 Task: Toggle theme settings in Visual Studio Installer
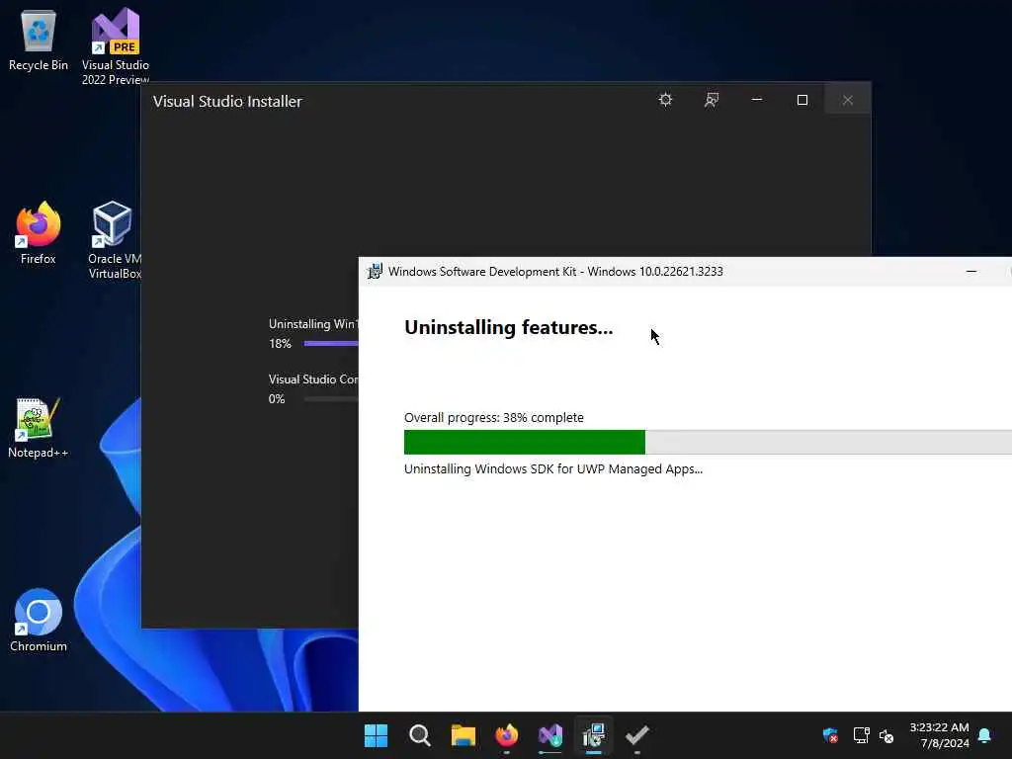(x=665, y=100)
